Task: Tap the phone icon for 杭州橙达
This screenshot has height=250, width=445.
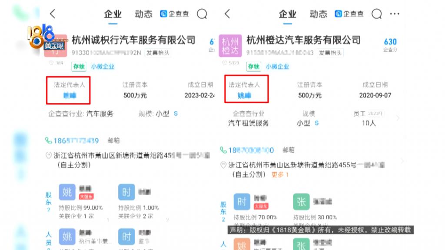Action: pos(223,150)
